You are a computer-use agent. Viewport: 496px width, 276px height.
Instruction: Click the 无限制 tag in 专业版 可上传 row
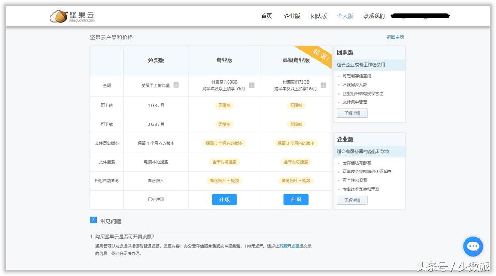tap(224, 106)
